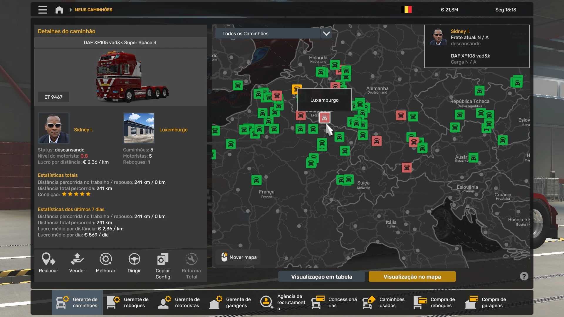This screenshot has width=564, height=317.
Task: Open the hamburger main menu
Action: tap(43, 10)
